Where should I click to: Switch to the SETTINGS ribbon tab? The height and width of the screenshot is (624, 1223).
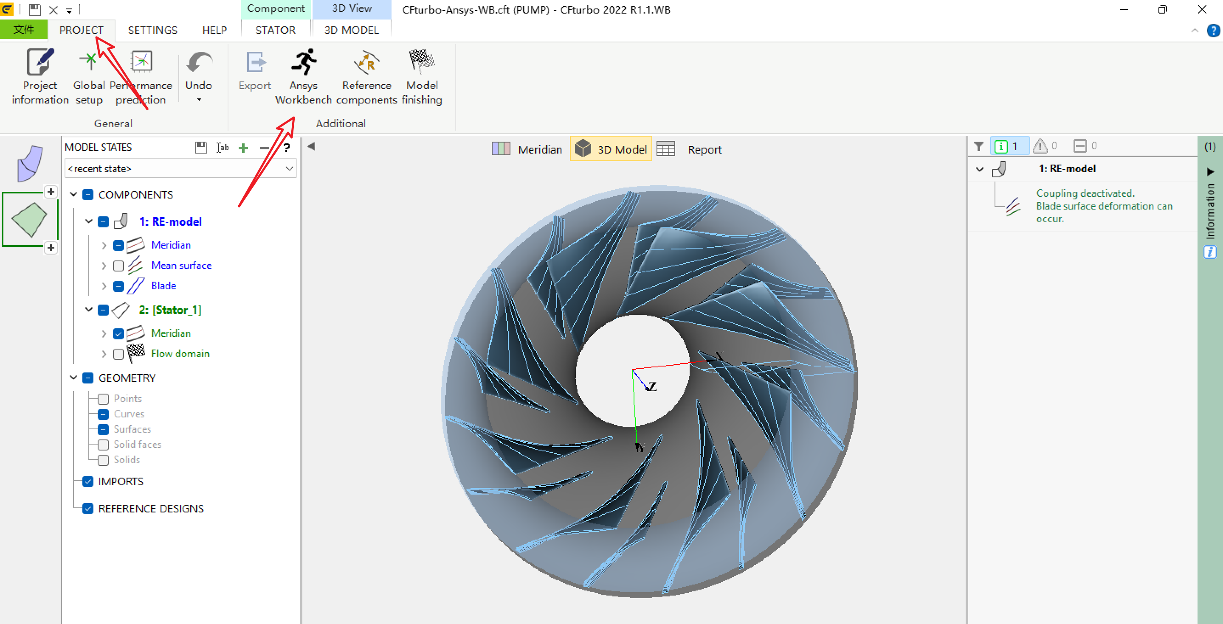point(152,31)
